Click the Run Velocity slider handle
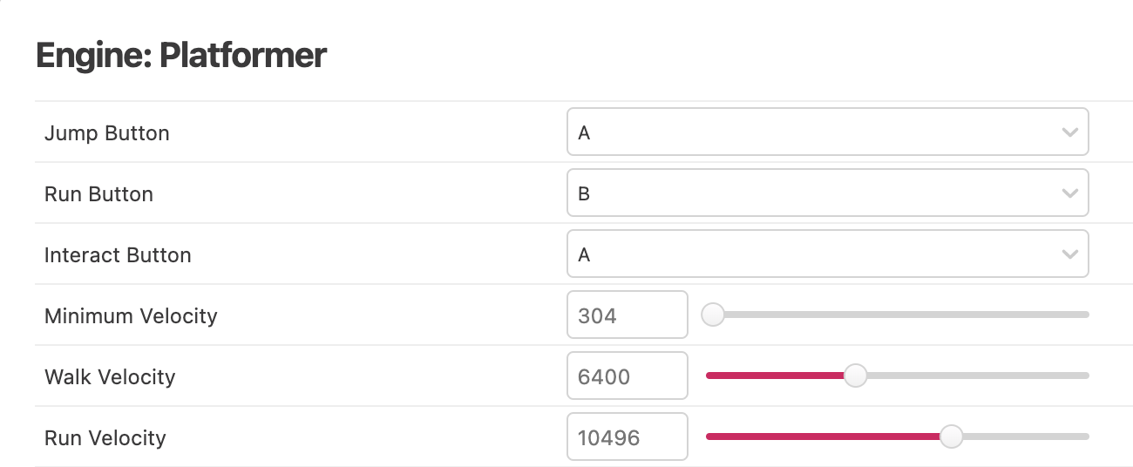Screen dimensions: 1133x467 (x=951, y=437)
